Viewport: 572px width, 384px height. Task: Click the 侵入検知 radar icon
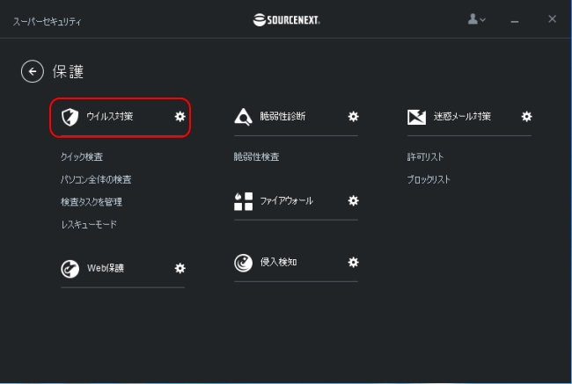click(243, 263)
